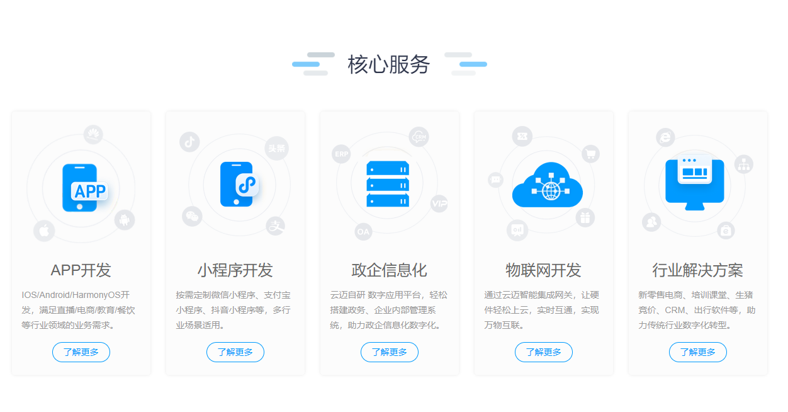The height and width of the screenshot is (412, 788).
Task: Click the 新零售电商、培训课堂 description
Action: pos(697,310)
